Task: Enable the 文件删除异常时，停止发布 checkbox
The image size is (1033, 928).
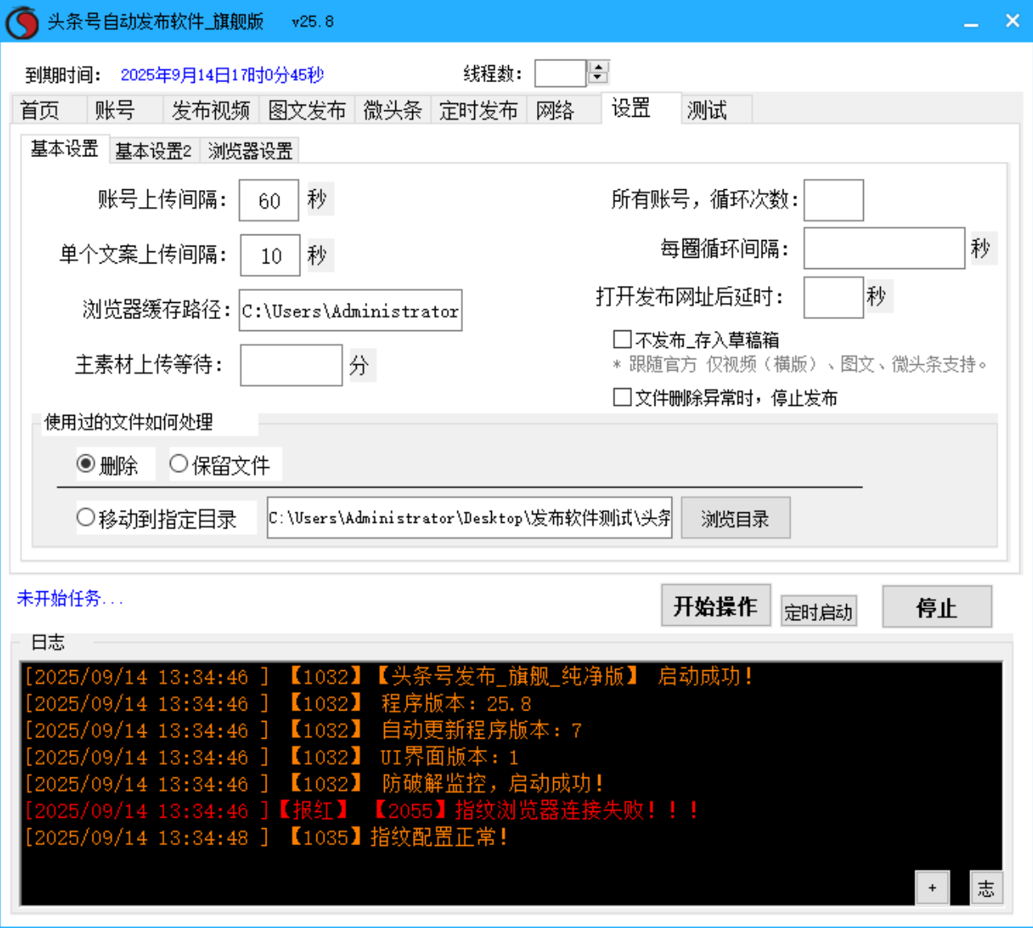Action: (621, 397)
